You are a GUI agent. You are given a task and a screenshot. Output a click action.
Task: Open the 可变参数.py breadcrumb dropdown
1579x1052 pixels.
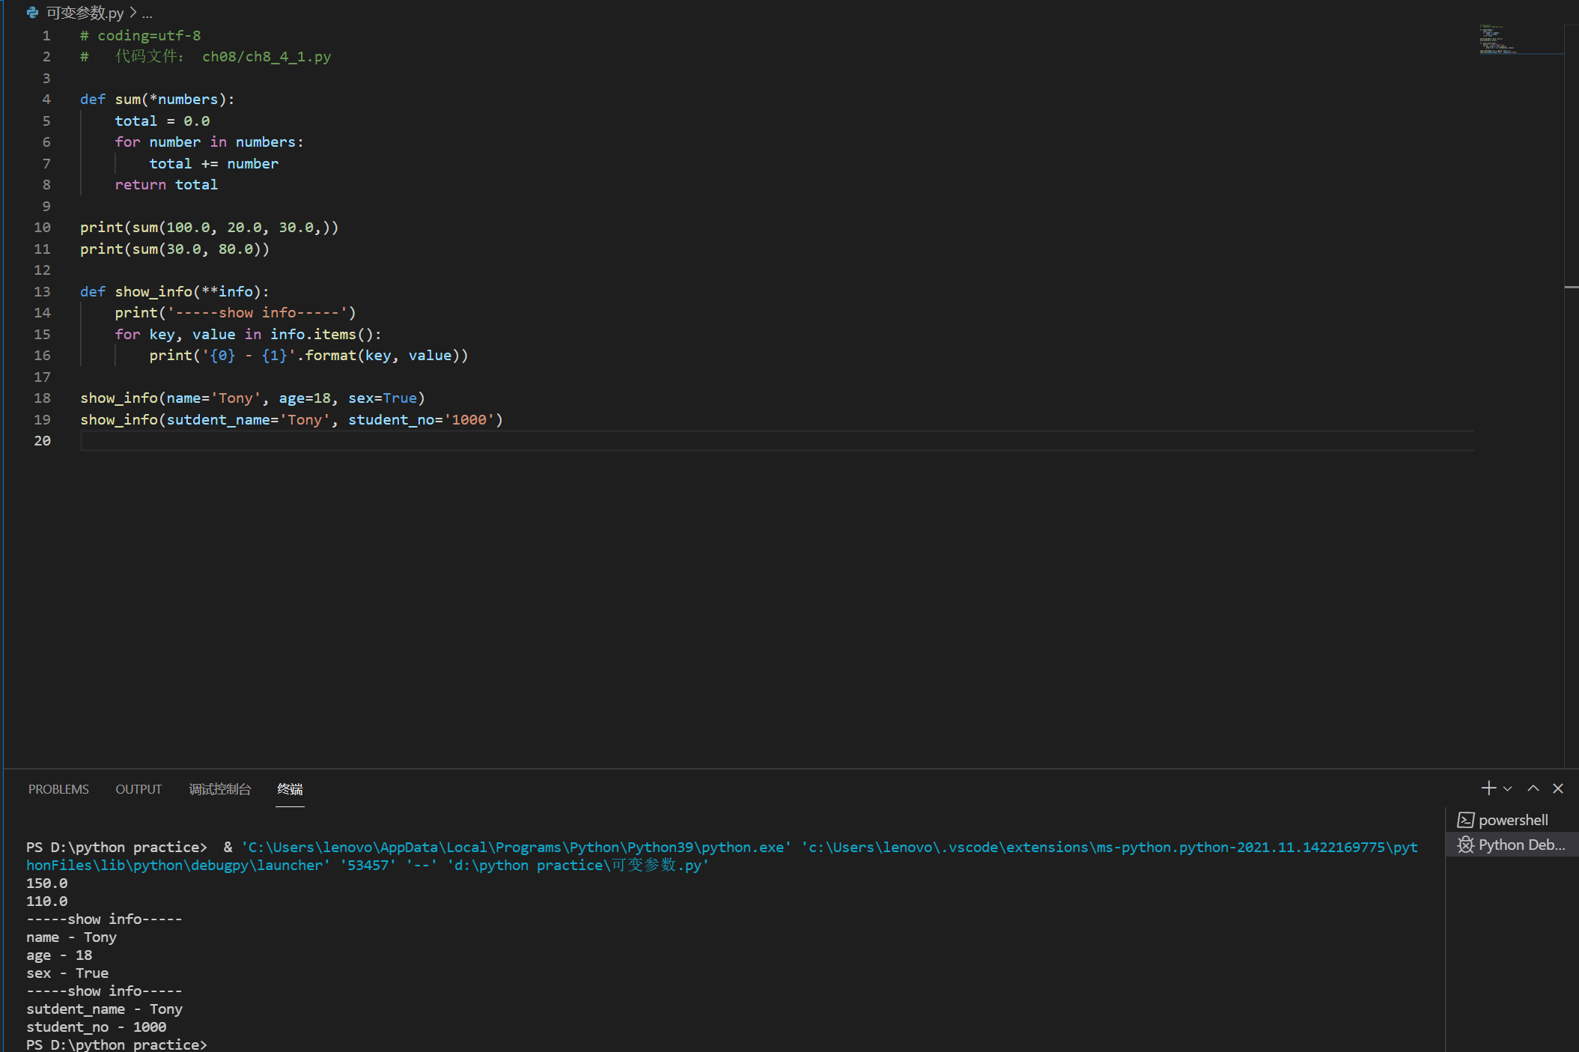tap(85, 13)
